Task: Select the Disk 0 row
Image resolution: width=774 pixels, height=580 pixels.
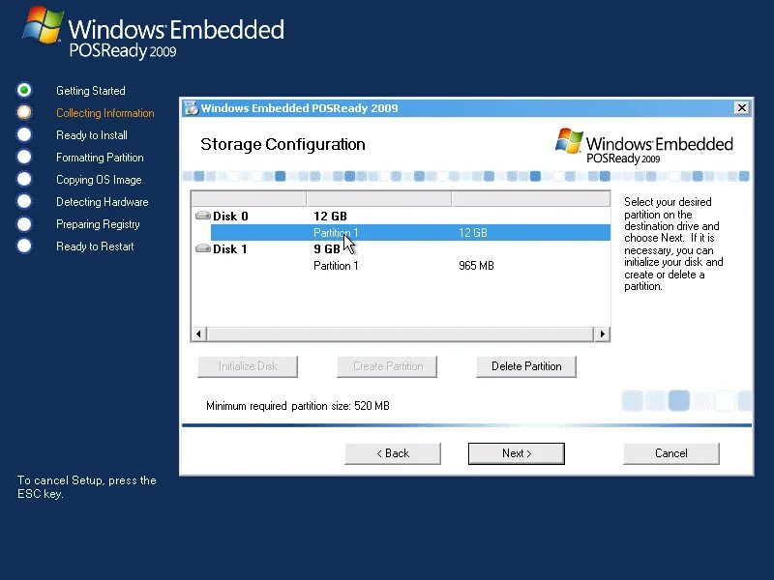Action: tap(401, 216)
